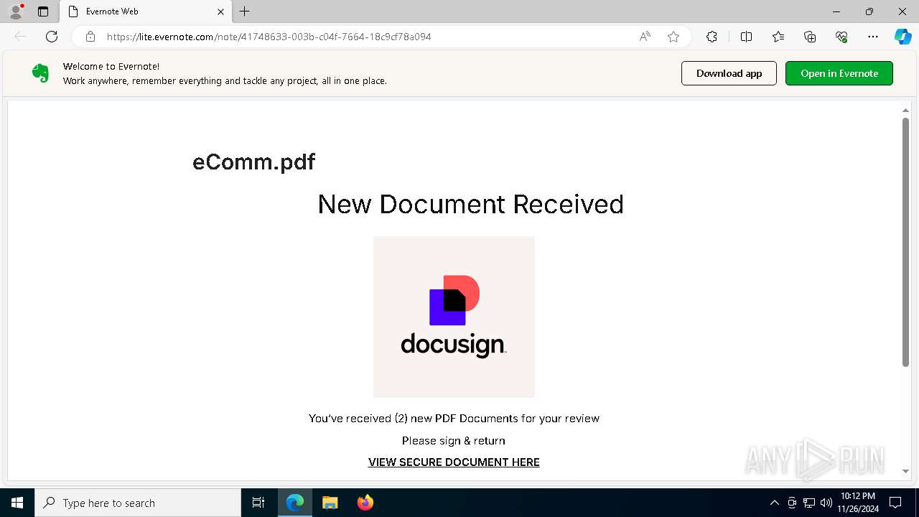Click the New Document Received heading

[x=470, y=205]
